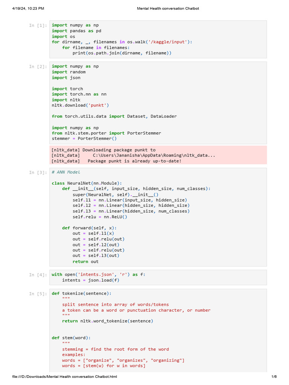Click the 1/6 page number indicator
This screenshot has width=289, height=385.
tap(274, 377)
